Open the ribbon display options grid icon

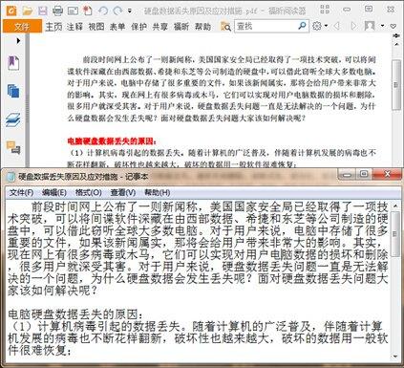tap(325, 9)
